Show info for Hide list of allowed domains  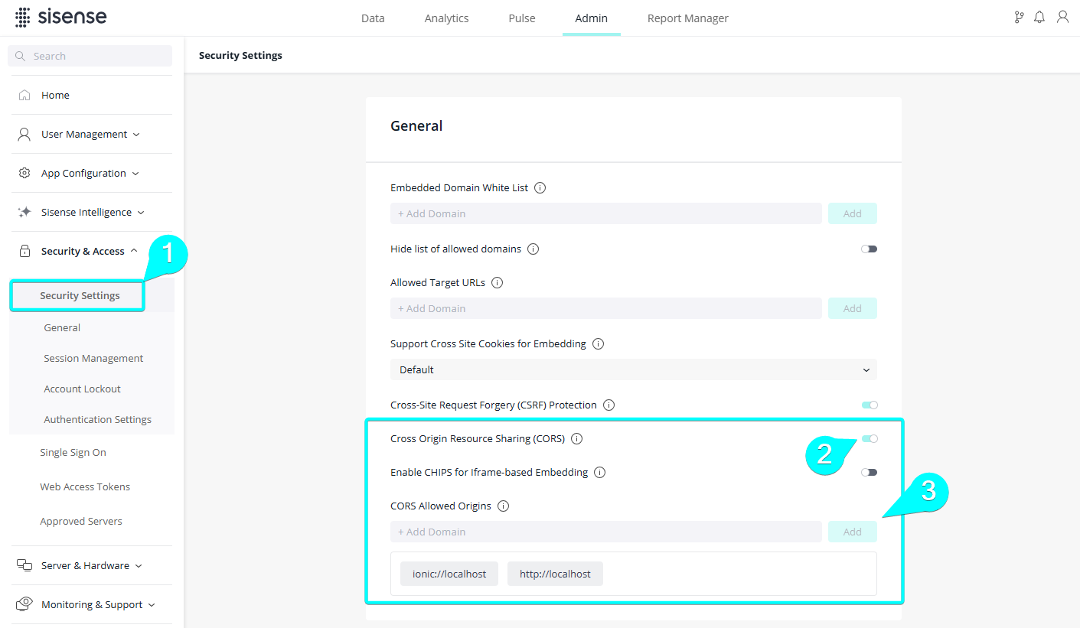click(533, 249)
